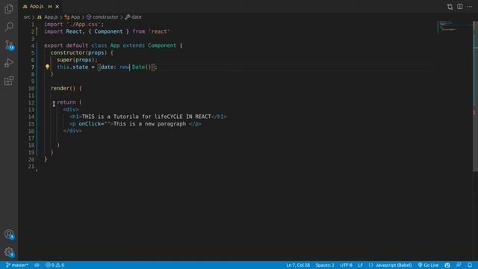Screen dimensions: 478x269
Task: Open the Run and Debug view
Action: pos(9,63)
